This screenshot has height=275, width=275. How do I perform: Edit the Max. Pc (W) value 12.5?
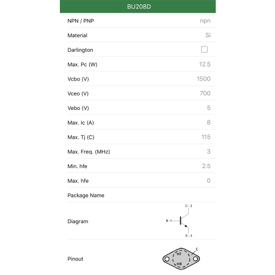[205, 64]
